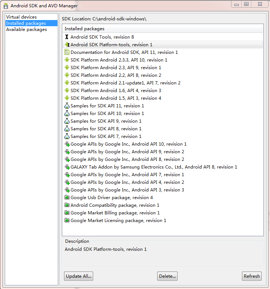
Task: Select Google APIs Android API 3, revision 3 text
Action: click(127, 190)
